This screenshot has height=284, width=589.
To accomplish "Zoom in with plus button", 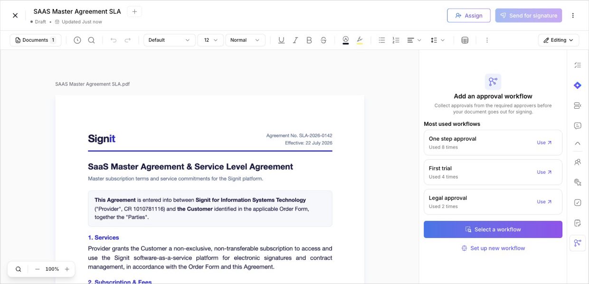I will pos(67,269).
